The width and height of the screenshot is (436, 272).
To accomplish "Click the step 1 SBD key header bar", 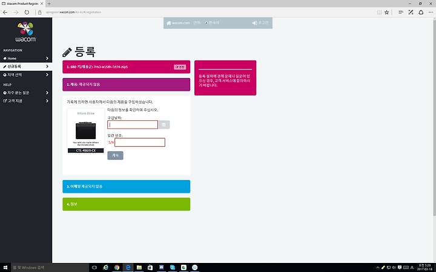I will pos(126,67).
